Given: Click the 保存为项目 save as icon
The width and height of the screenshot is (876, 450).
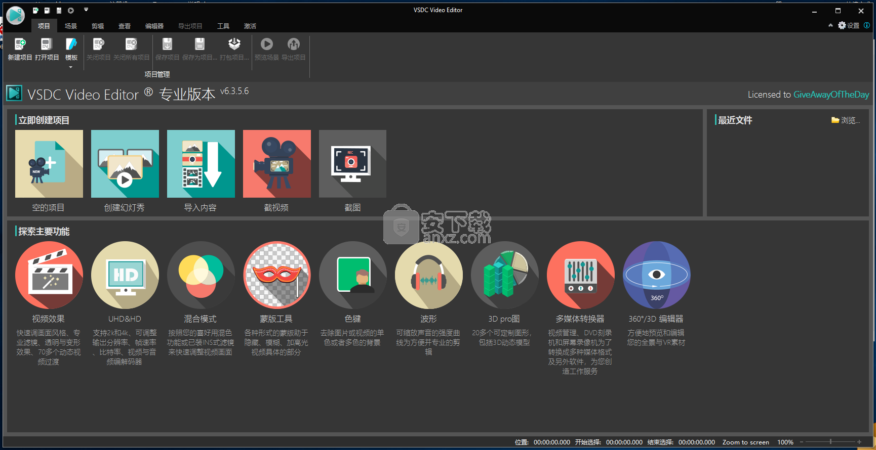Looking at the screenshot, I should [x=200, y=44].
